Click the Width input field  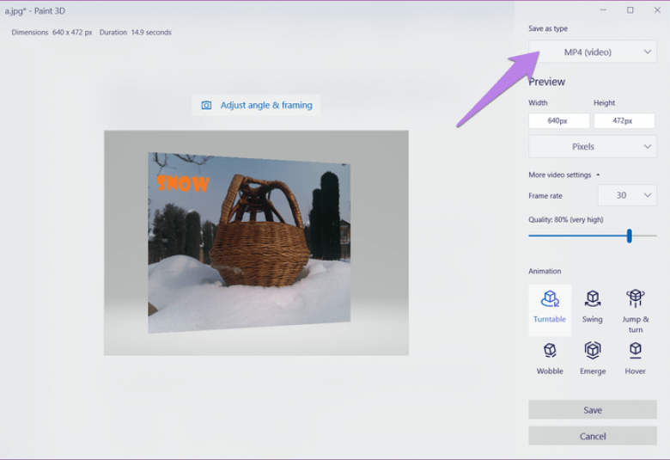[x=559, y=121]
